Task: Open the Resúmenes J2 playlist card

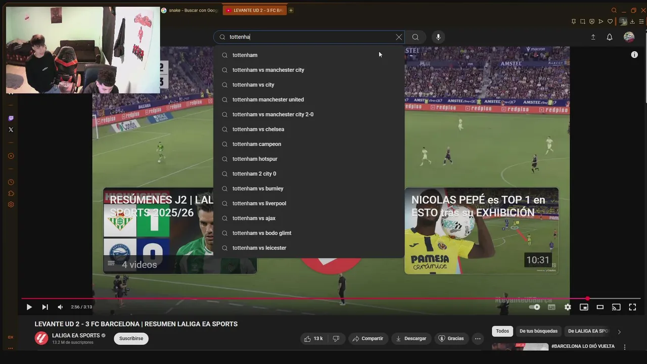Action: (180, 231)
